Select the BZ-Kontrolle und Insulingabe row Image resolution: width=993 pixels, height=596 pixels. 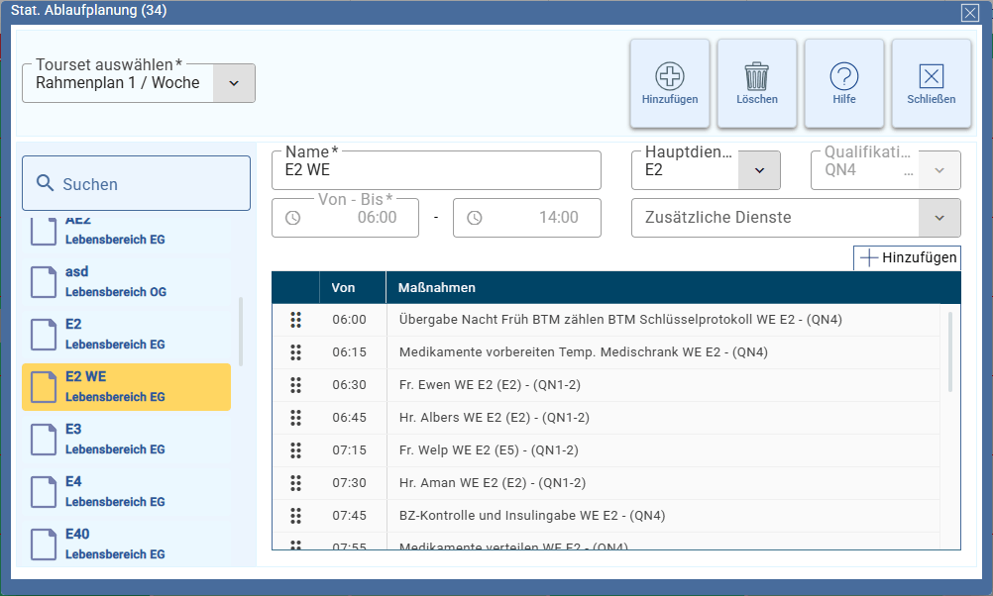[x=531, y=516]
